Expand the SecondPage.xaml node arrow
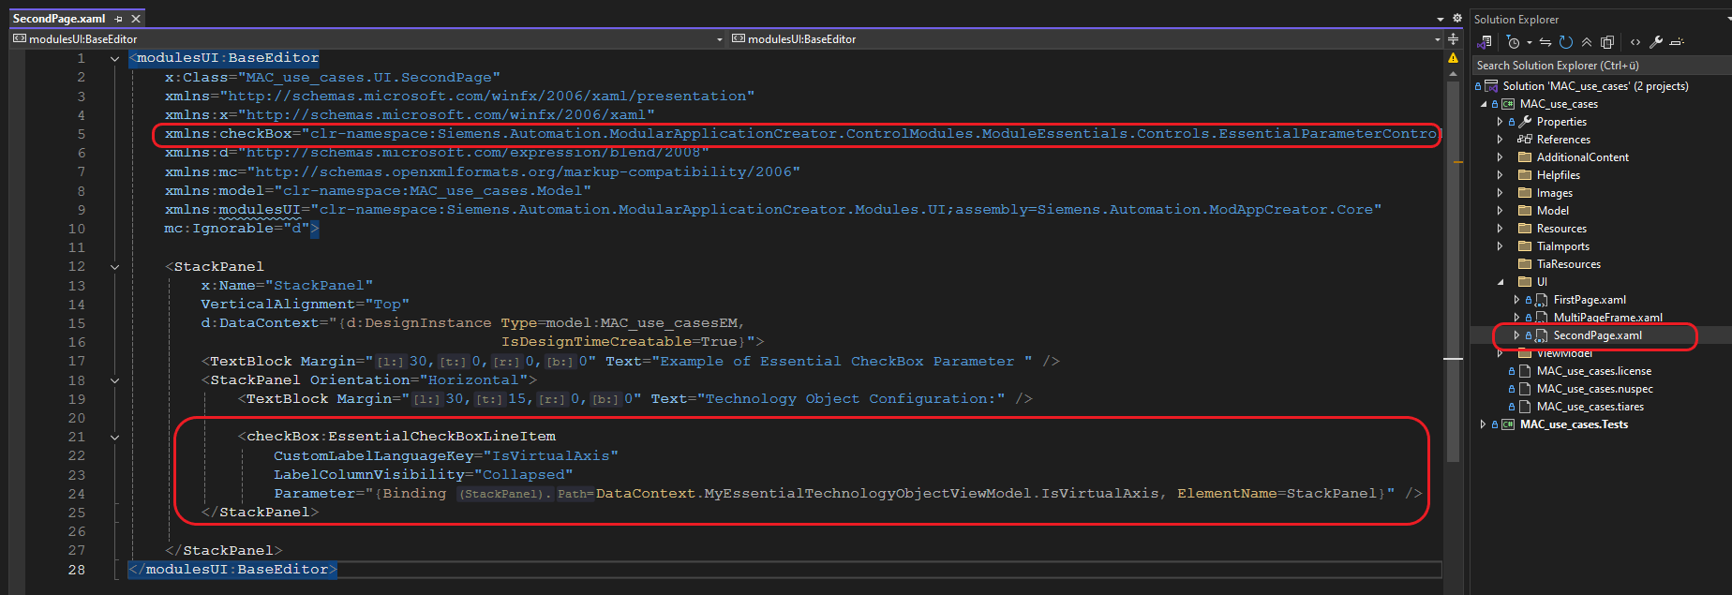The image size is (1732, 595). pos(1516,335)
